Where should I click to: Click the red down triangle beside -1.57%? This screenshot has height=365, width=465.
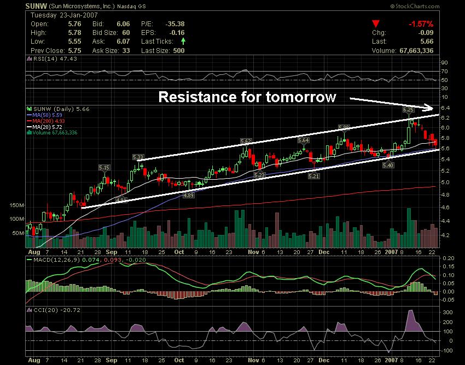click(x=376, y=24)
